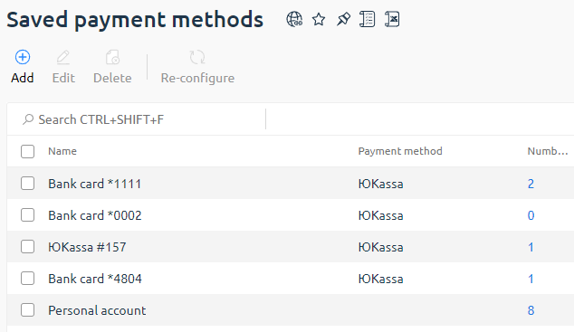Add a new saved payment method
Viewport: 574px width, 332px height.
click(x=23, y=67)
